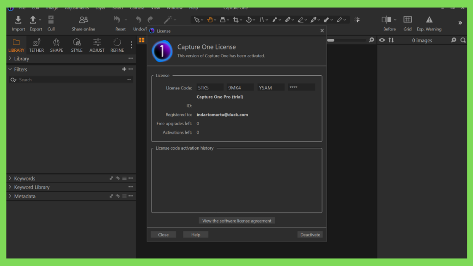Click the license code field 9MK4
This screenshot has height=266, width=473.
[240, 87]
